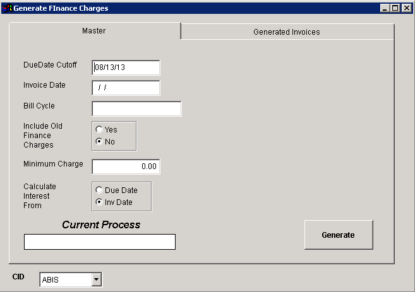Click into the Bill Cycle field
415x292 pixels.
point(136,108)
